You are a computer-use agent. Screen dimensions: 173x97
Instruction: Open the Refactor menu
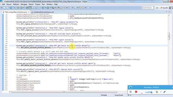[x=16, y=4]
